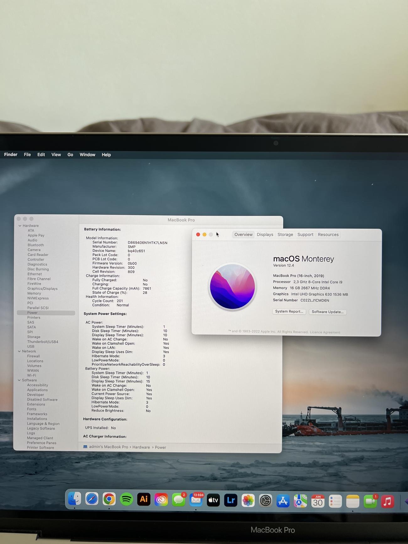Screen dimensions: 408x544
Task: Click Hardware segment in path bar
Action: pos(141,447)
